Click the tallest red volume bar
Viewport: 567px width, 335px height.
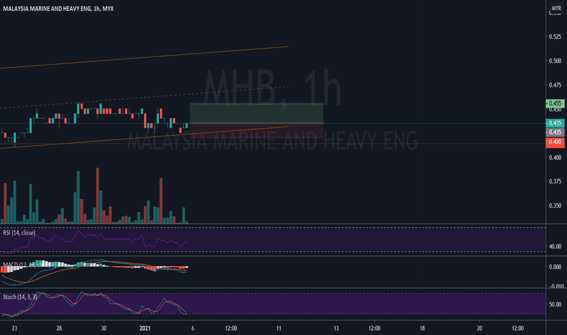pos(97,196)
